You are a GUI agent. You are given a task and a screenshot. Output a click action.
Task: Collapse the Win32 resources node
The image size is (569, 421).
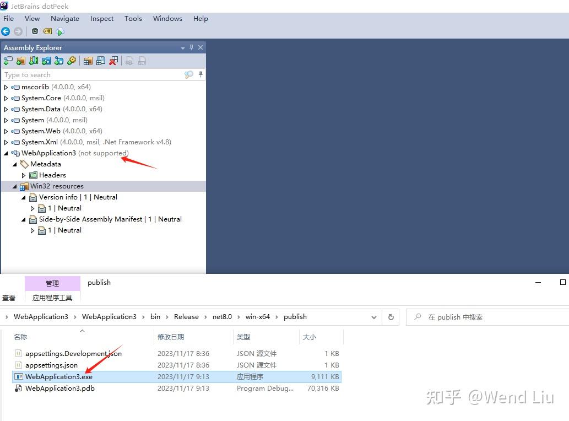[15, 186]
